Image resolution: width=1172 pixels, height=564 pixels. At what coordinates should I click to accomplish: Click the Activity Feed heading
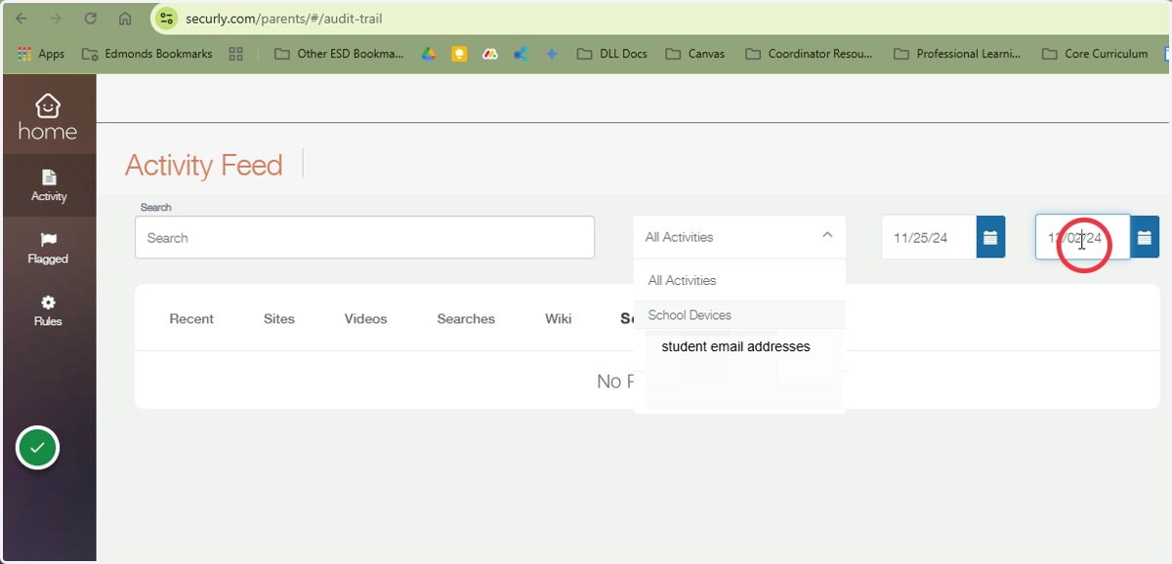click(204, 165)
